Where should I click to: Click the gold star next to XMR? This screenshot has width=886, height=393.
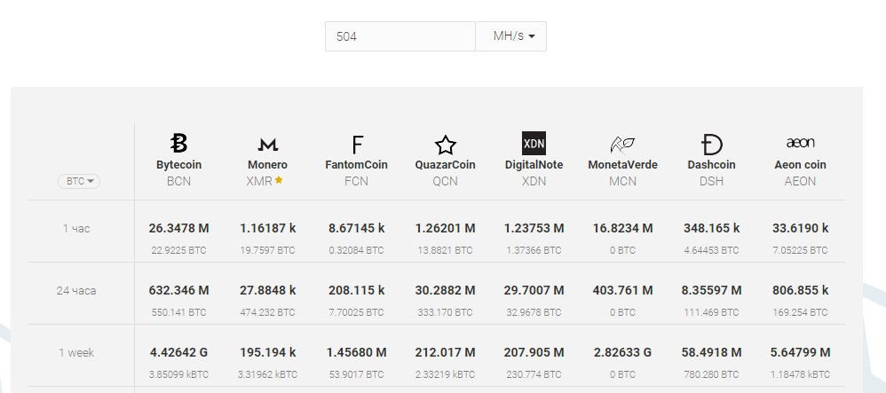[x=279, y=181]
